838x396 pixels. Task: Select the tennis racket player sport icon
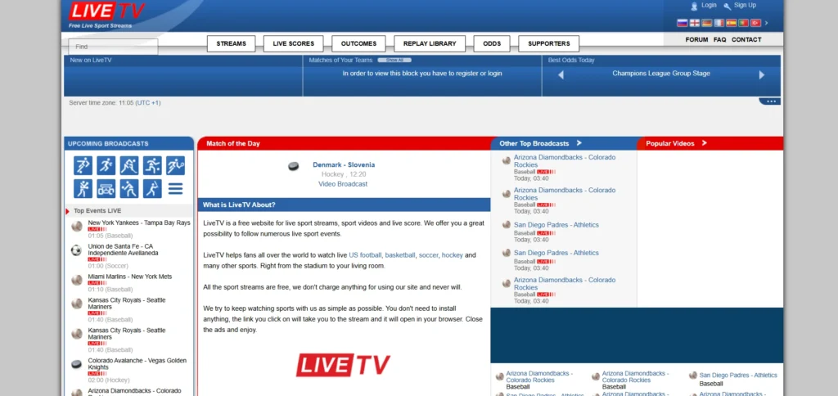[x=175, y=165]
